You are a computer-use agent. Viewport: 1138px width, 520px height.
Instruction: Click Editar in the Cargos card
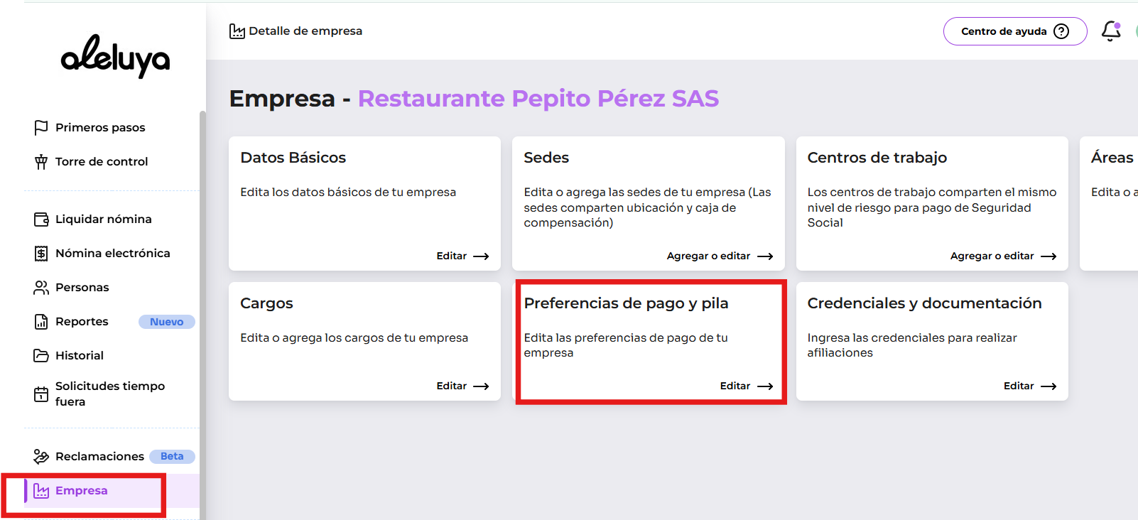point(462,386)
